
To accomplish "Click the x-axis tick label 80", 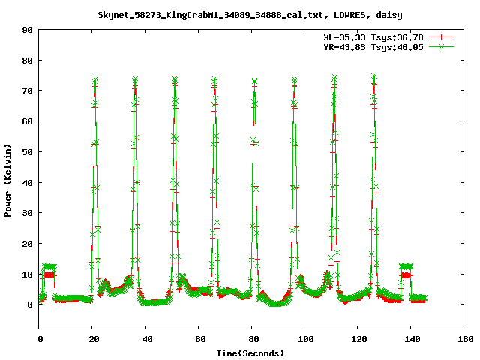I will pos(253,339).
